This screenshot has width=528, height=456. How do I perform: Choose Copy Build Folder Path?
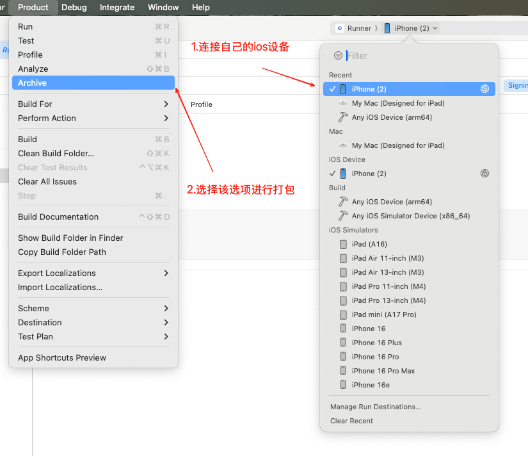93,252
